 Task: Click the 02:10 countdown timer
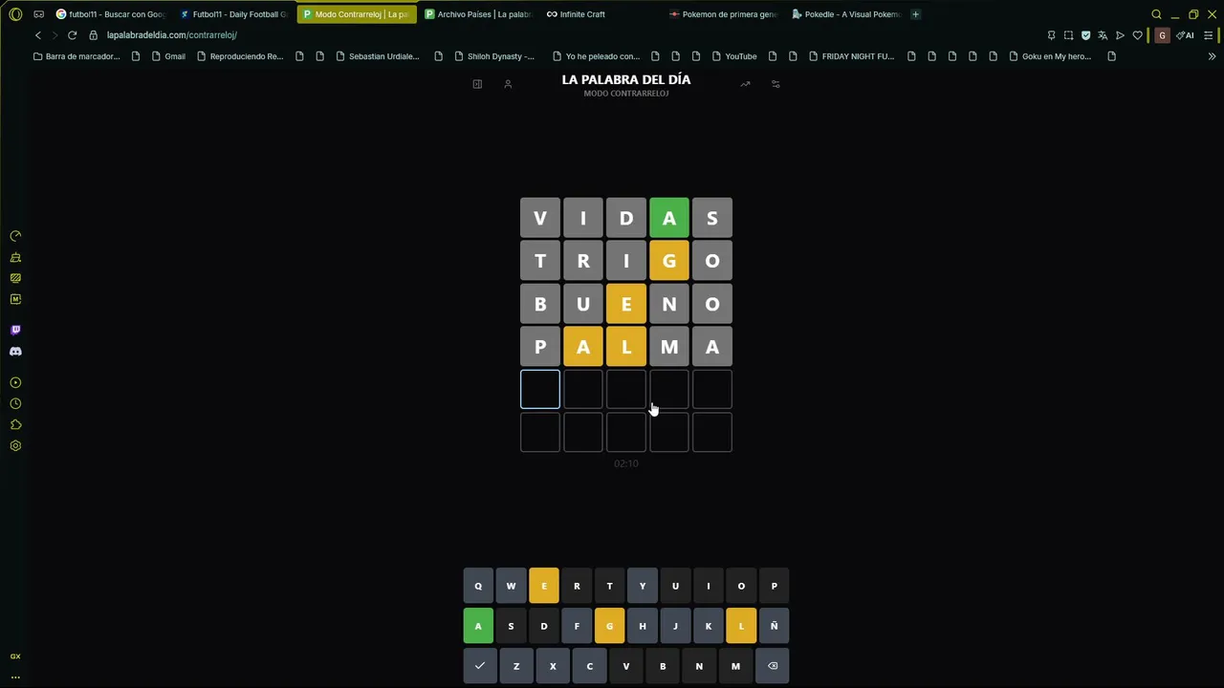click(626, 463)
